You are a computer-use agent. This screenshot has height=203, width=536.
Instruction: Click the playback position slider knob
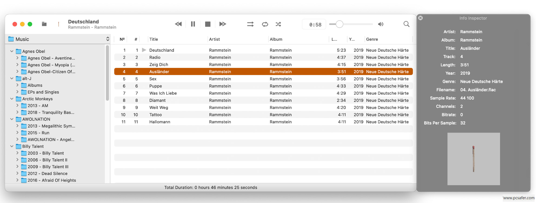(x=339, y=24)
